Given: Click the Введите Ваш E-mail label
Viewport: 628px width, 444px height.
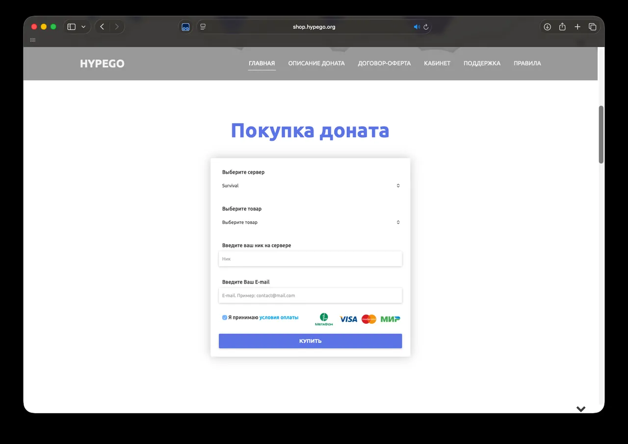Looking at the screenshot, I should [x=246, y=282].
